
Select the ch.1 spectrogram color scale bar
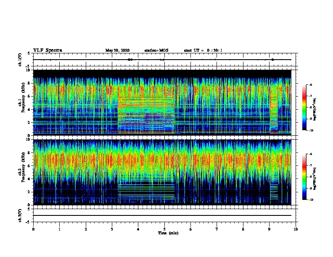(x=304, y=108)
